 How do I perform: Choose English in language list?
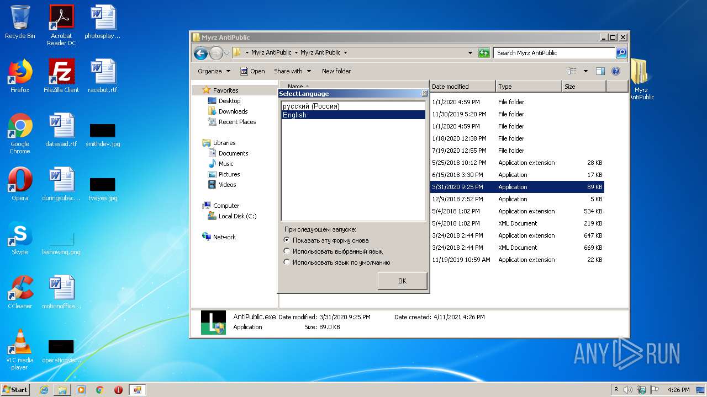[353, 115]
